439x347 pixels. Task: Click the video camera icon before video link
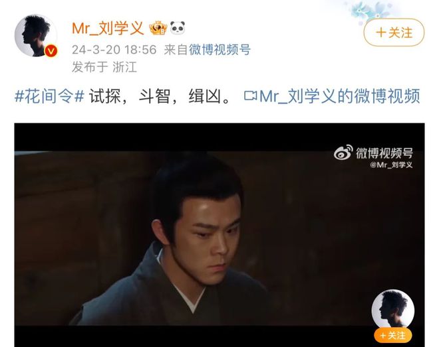point(250,96)
